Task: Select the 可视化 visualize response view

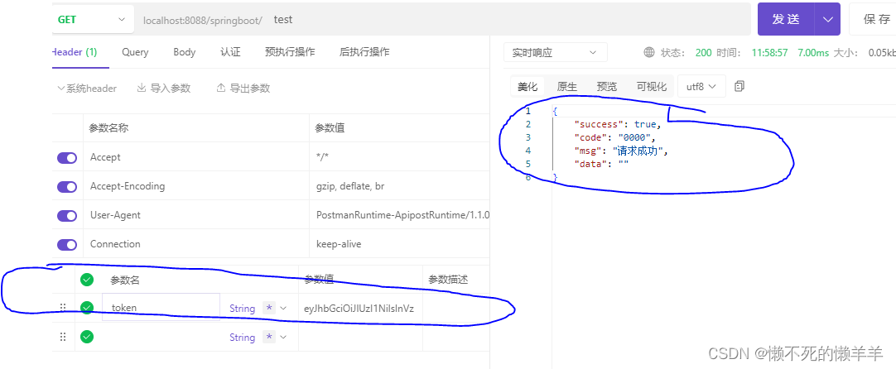Action: click(652, 87)
